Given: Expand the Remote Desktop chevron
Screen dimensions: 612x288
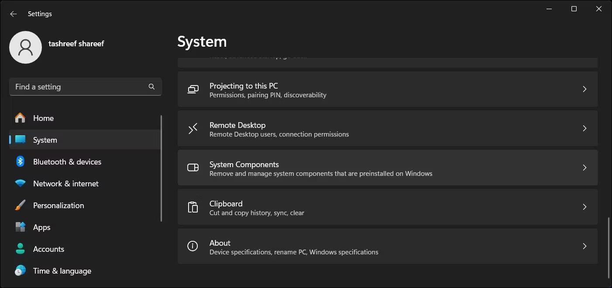Looking at the screenshot, I should 584,128.
